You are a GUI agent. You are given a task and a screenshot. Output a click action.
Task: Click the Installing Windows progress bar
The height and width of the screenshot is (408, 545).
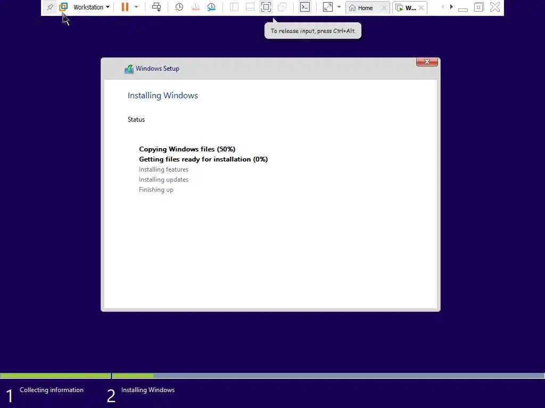pos(328,376)
